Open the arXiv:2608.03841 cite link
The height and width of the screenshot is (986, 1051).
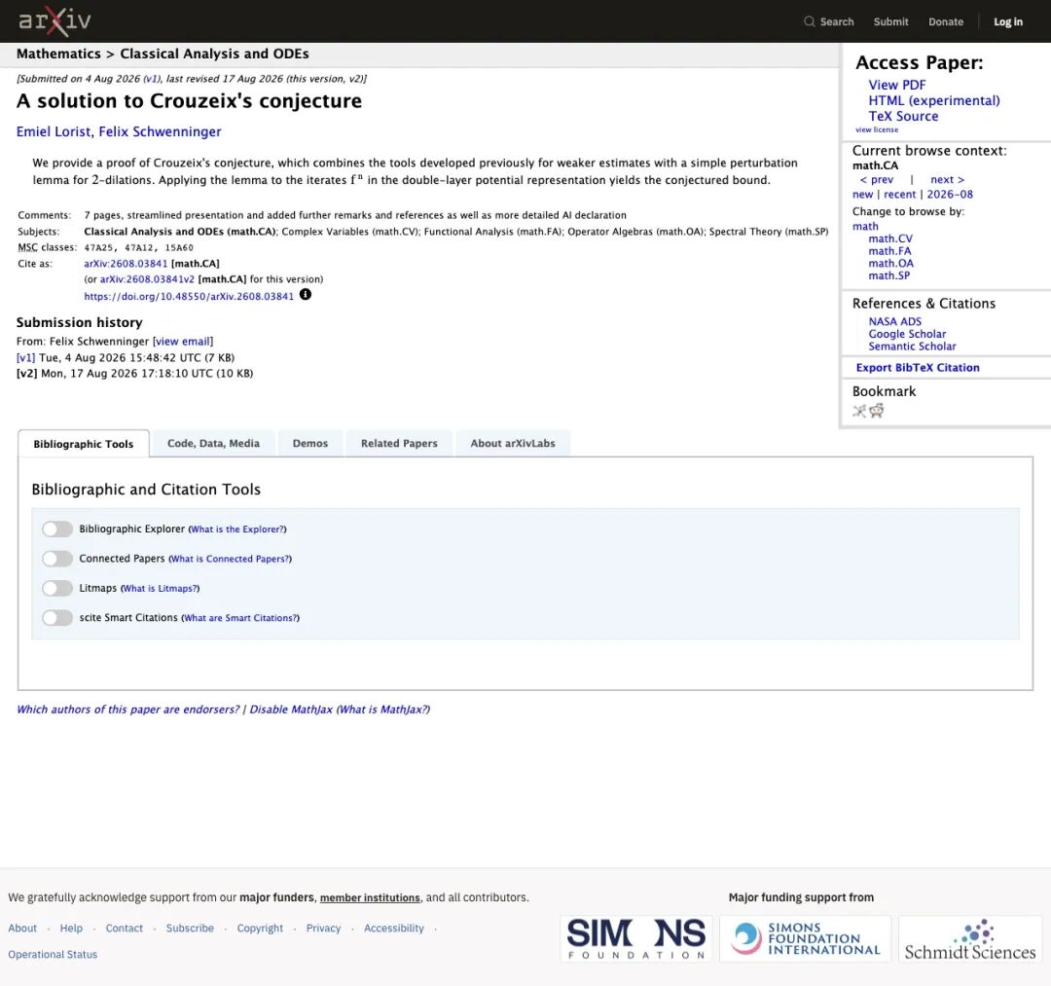pyautogui.click(x=126, y=264)
